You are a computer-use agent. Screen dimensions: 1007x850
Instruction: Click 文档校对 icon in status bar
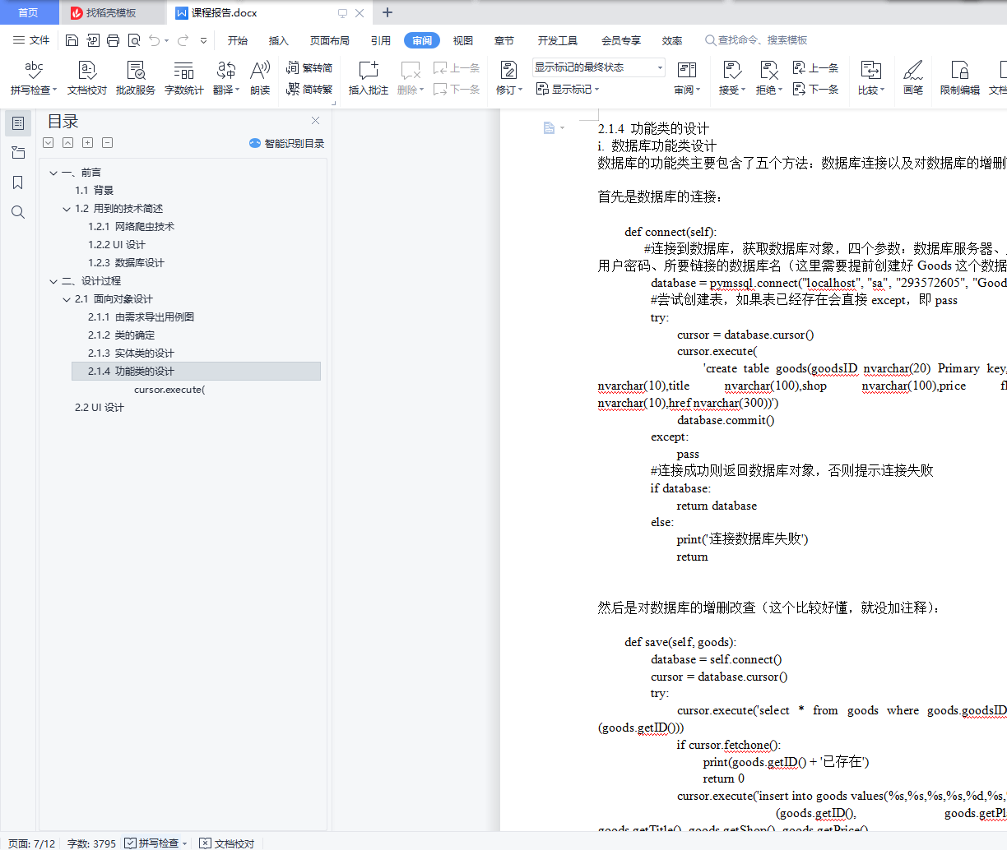pos(227,843)
